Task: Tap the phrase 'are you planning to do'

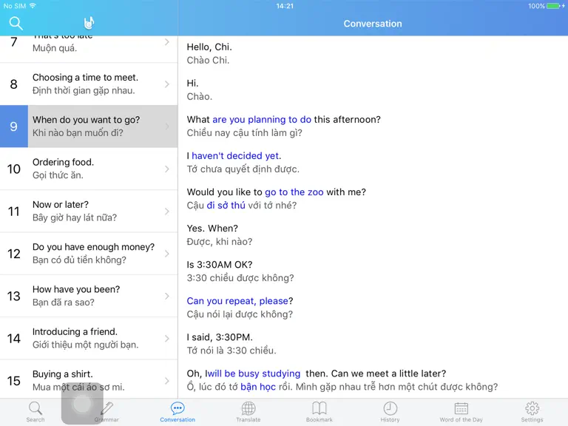Action: click(x=262, y=120)
